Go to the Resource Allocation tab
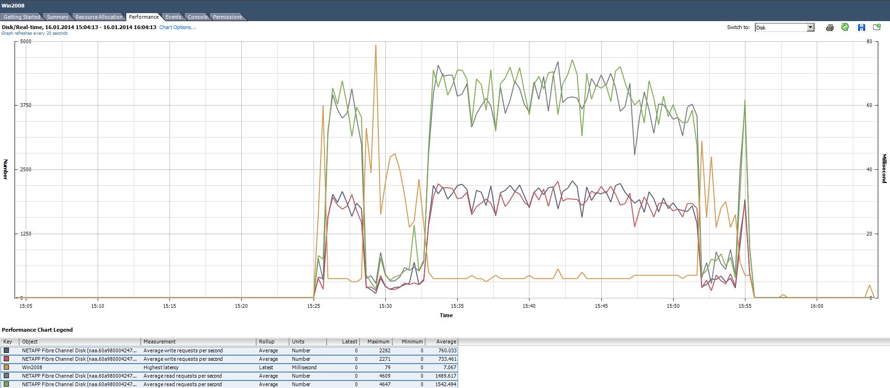Image resolution: width=890 pixels, height=388 pixels. (99, 17)
